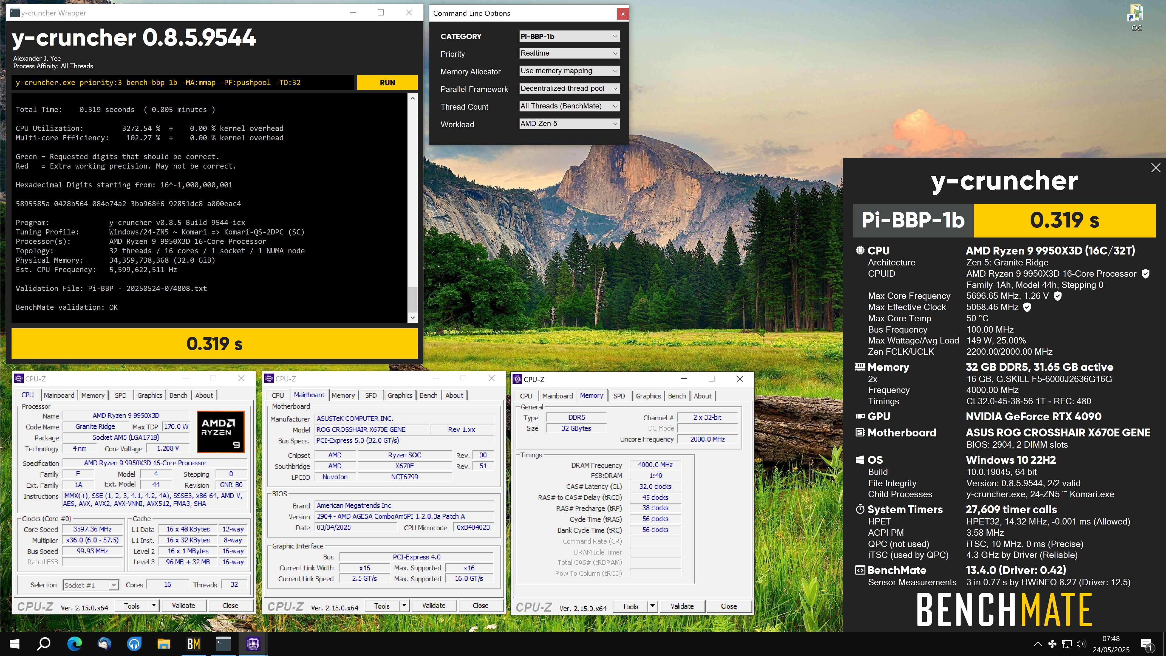Image resolution: width=1166 pixels, height=656 pixels.
Task: Click the taskbar clock and date
Action: 1111,644
